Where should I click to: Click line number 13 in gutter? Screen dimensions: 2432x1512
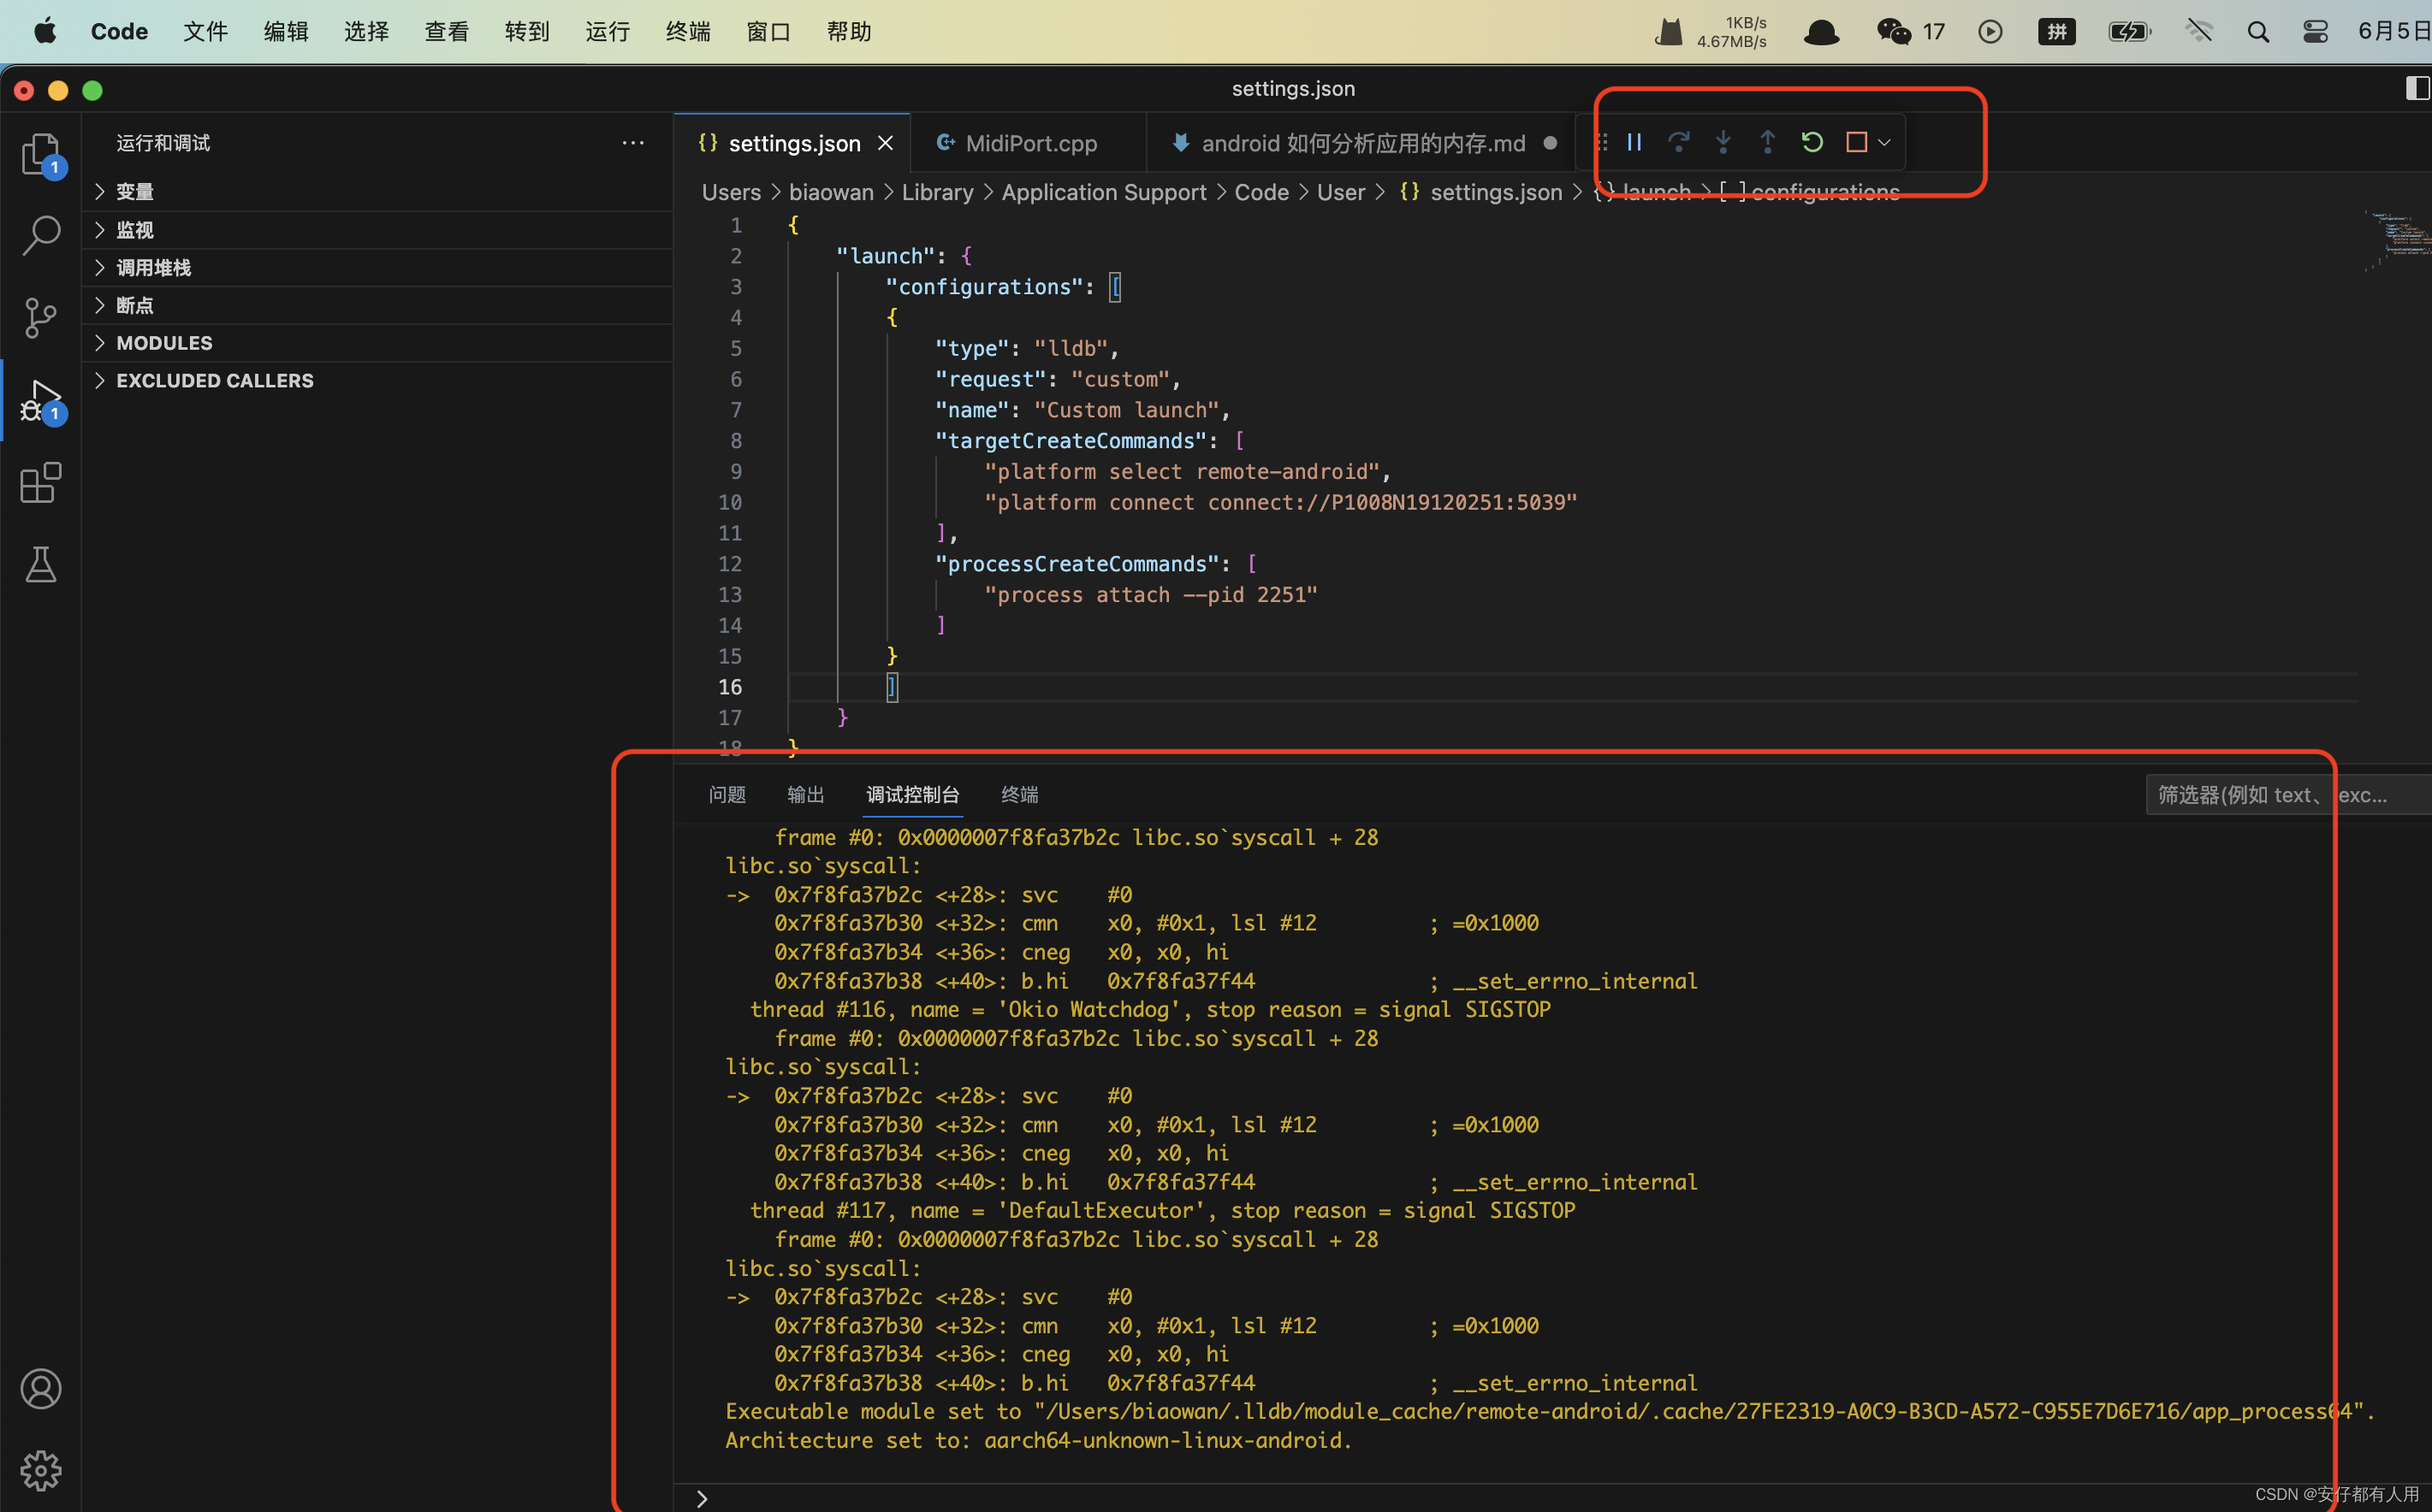(x=729, y=594)
